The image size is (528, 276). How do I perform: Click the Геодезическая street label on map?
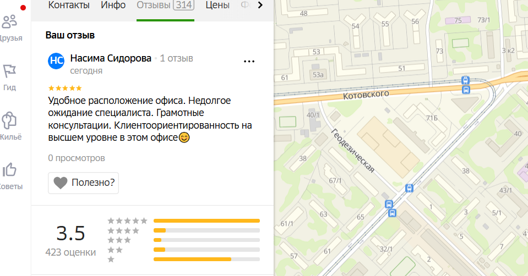click(x=353, y=151)
